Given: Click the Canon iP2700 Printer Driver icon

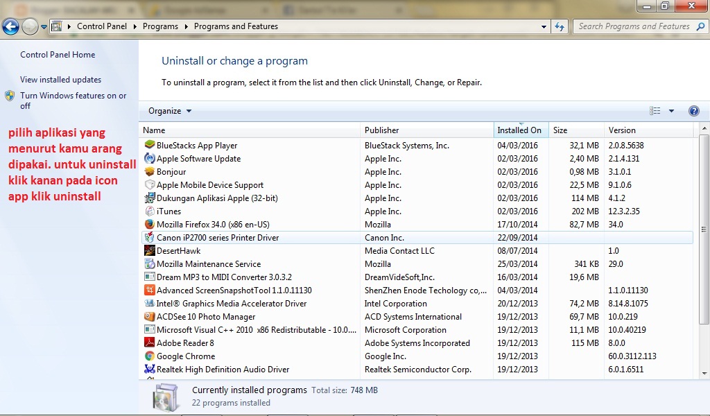Looking at the screenshot, I should coord(150,237).
